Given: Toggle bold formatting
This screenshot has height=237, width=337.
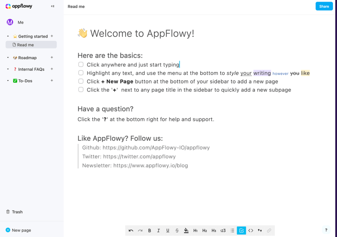Looking at the screenshot, I should 149,231.
